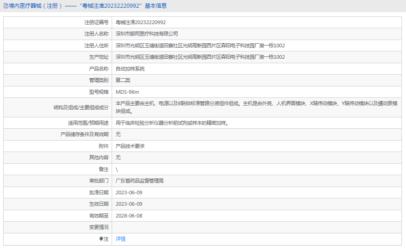Click the 有效期至 label
Viewport: 406px width, 248px height.
pyautogui.click(x=99, y=216)
